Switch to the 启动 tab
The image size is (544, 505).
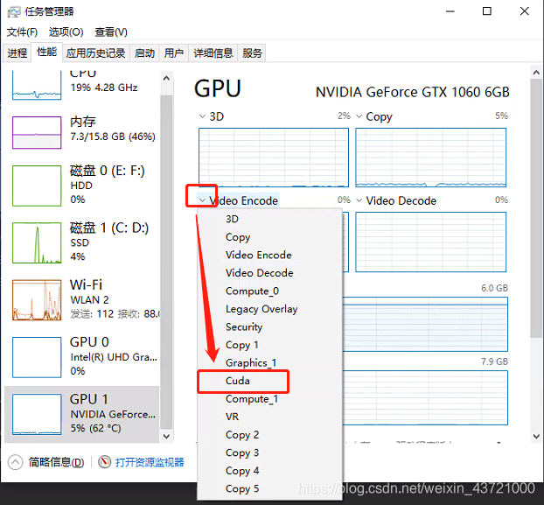pos(144,53)
